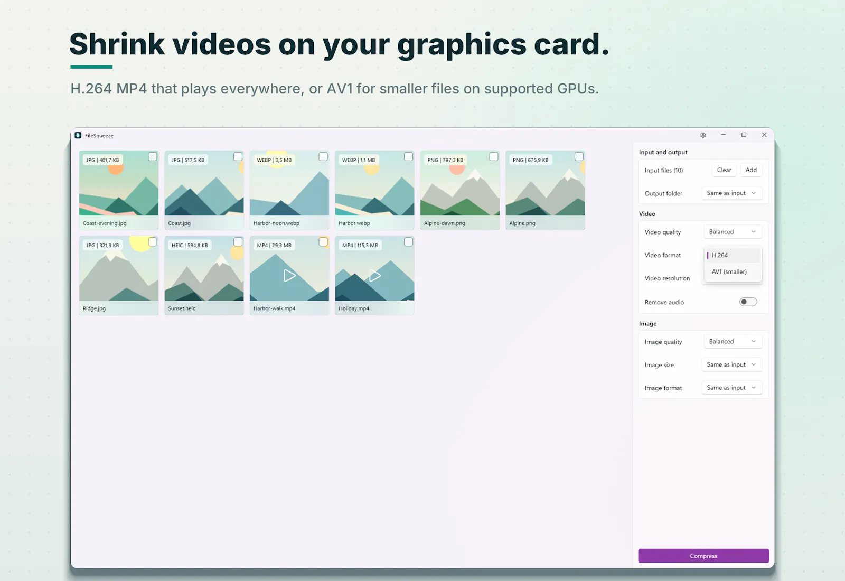Image resolution: width=845 pixels, height=581 pixels.
Task: Click the Harbor.webp file name
Action: [354, 223]
